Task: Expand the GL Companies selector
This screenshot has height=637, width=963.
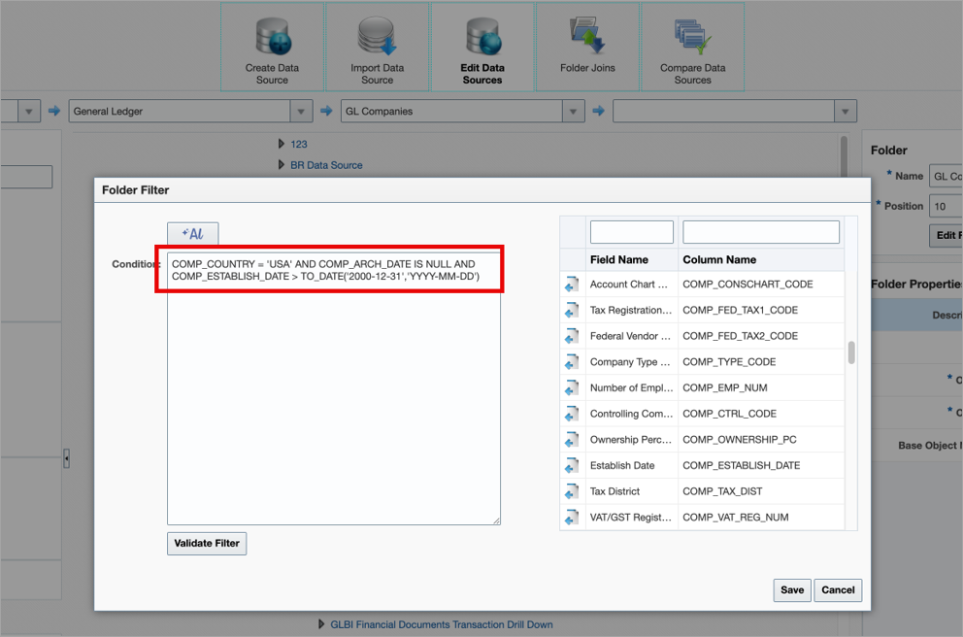Action: pyautogui.click(x=571, y=111)
